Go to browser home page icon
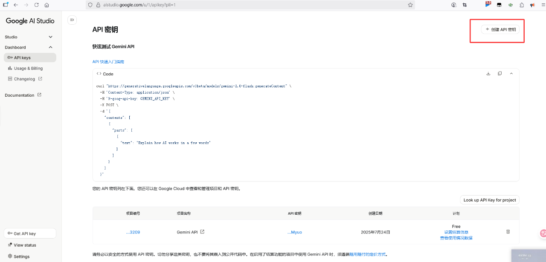 tap(46, 5)
